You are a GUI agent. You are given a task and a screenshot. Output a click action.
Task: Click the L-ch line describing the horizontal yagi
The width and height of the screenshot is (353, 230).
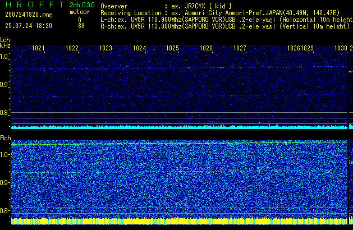(227, 20)
